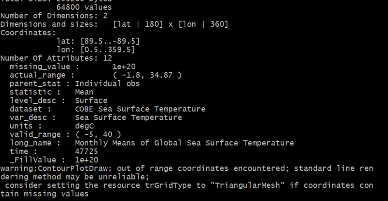
Task: Click the missing_value "1e+20" entry
Action: 123,66
